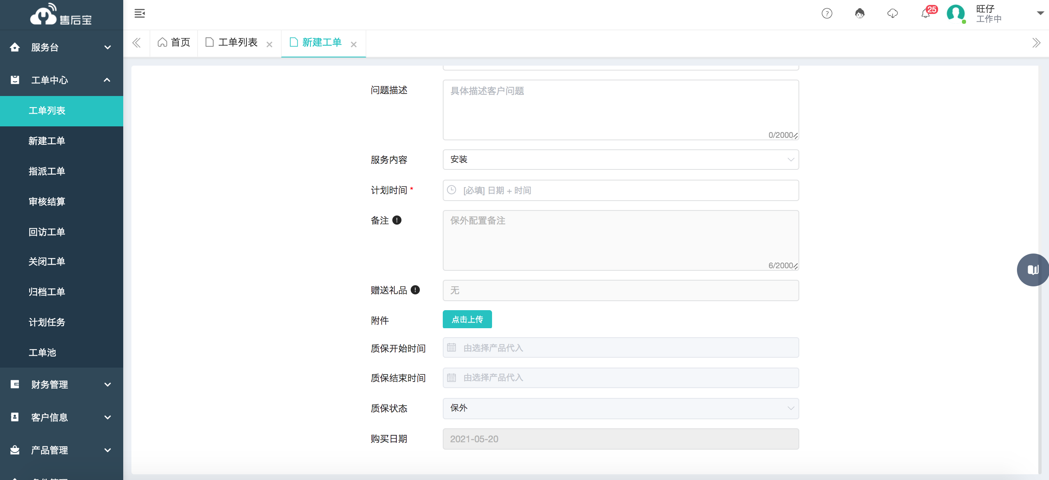Open the 质保状态 dropdown showing 保外
This screenshot has height=480, width=1049.
click(x=620, y=408)
